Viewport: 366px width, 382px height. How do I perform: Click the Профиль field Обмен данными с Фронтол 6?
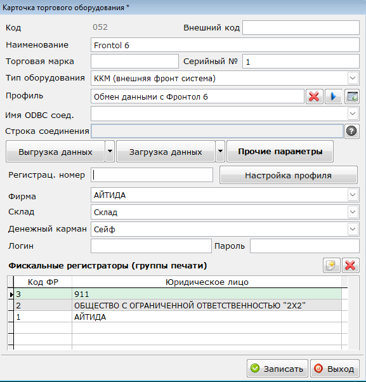(x=197, y=96)
